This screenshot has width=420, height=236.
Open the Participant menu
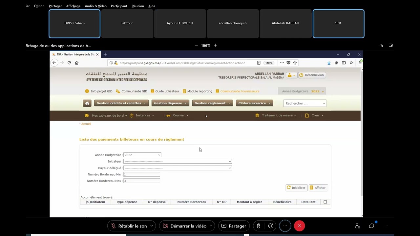(119, 6)
